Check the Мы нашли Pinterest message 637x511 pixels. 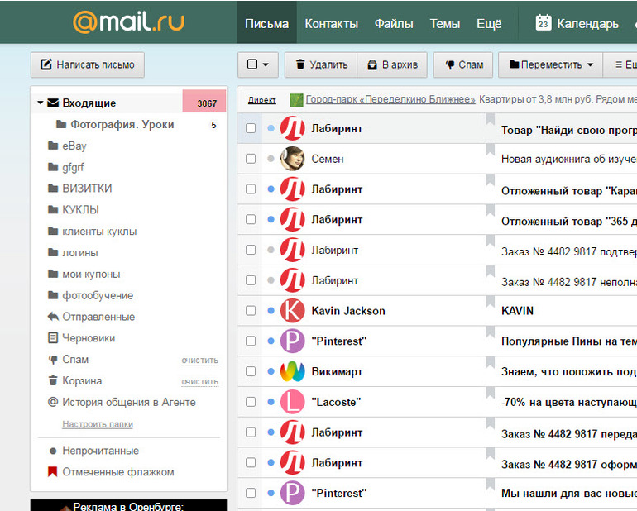pos(251,493)
